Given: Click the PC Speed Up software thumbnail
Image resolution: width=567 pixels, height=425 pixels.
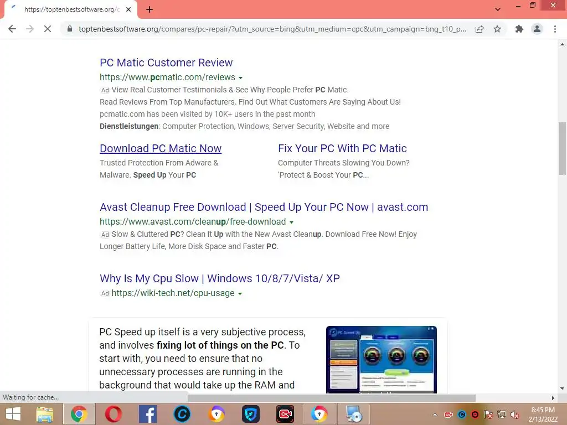Looking at the screenshot, I should 381,360.
